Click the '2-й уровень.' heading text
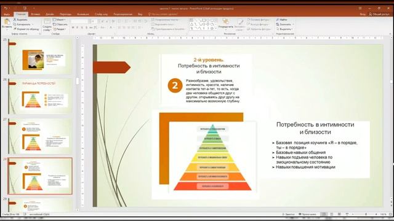 209,60
